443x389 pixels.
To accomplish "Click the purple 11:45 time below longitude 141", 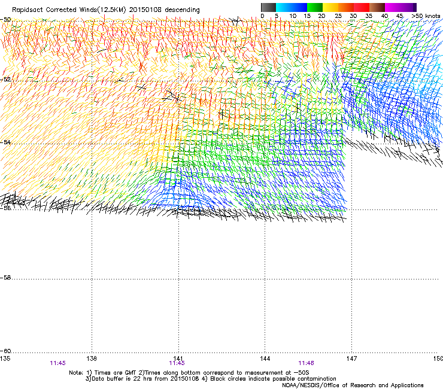I will [177, 363].
